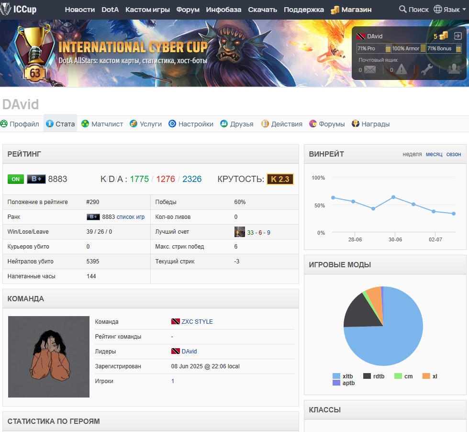Switch to the Настройки tab
The image size is (469, 432).
pos(191,124)
